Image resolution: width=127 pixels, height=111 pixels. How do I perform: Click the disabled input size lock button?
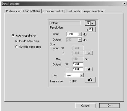click(x=89, y=53)
